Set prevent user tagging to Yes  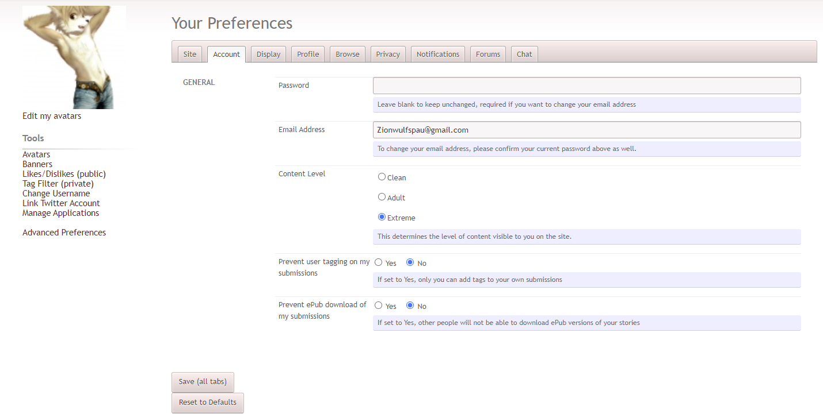379,262
